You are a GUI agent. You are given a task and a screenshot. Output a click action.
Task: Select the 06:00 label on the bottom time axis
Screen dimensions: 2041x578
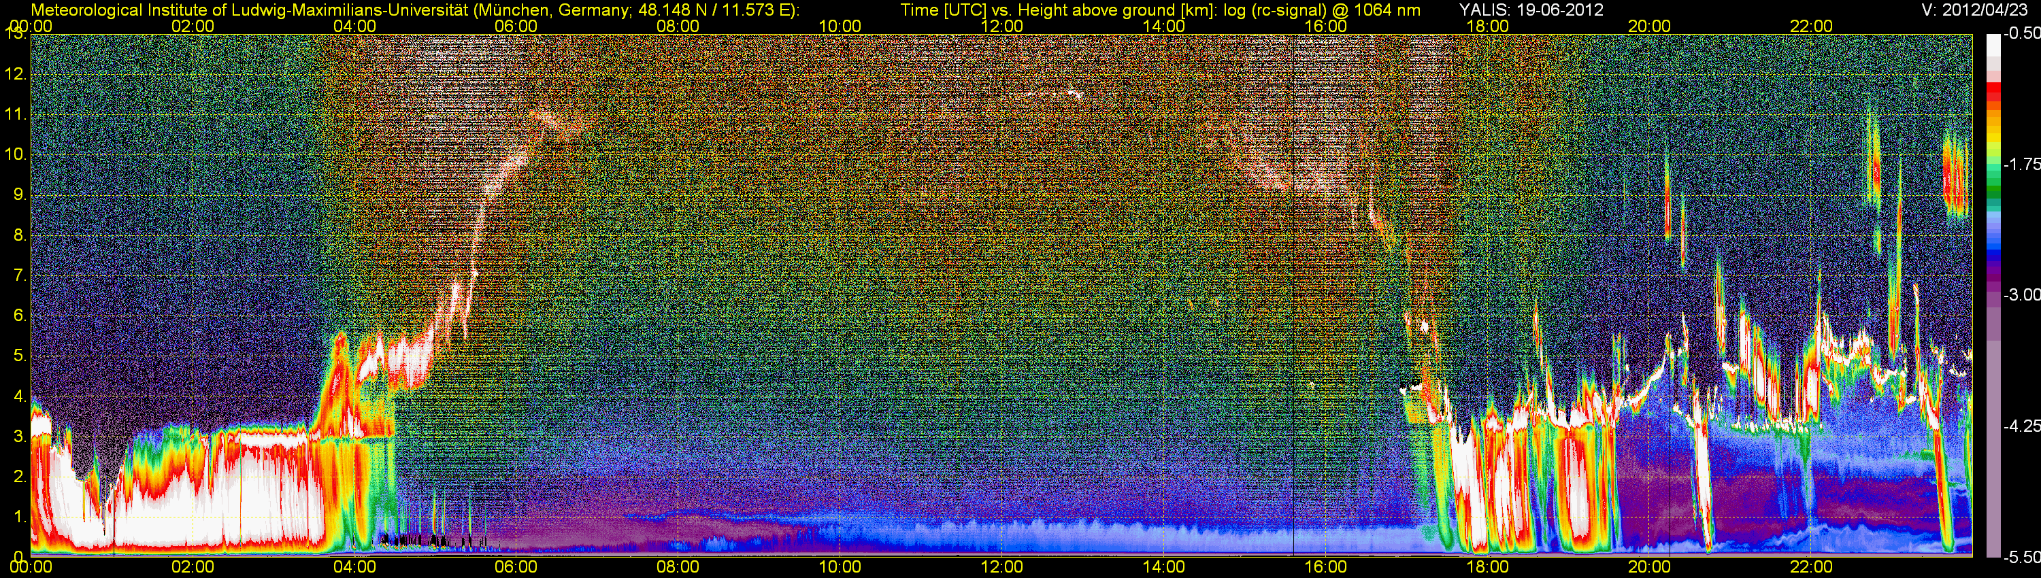516,568
